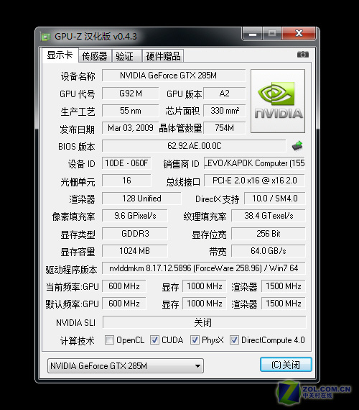Click the (C)关闭 button
This screenshot has width=359, height=410.
[286, 365]
